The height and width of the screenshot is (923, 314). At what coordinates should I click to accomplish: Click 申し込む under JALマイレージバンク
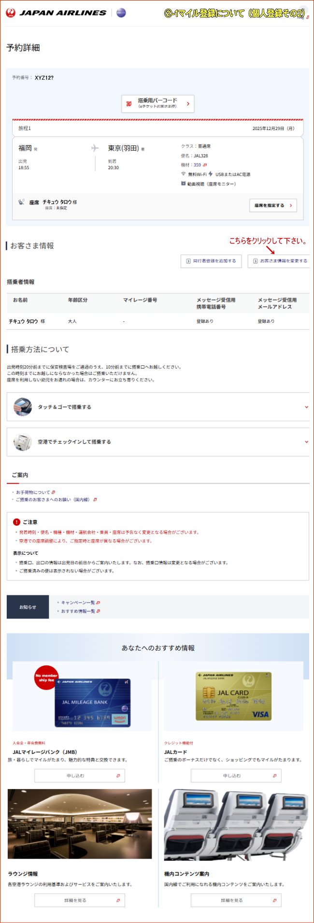(x=80, y=776)
